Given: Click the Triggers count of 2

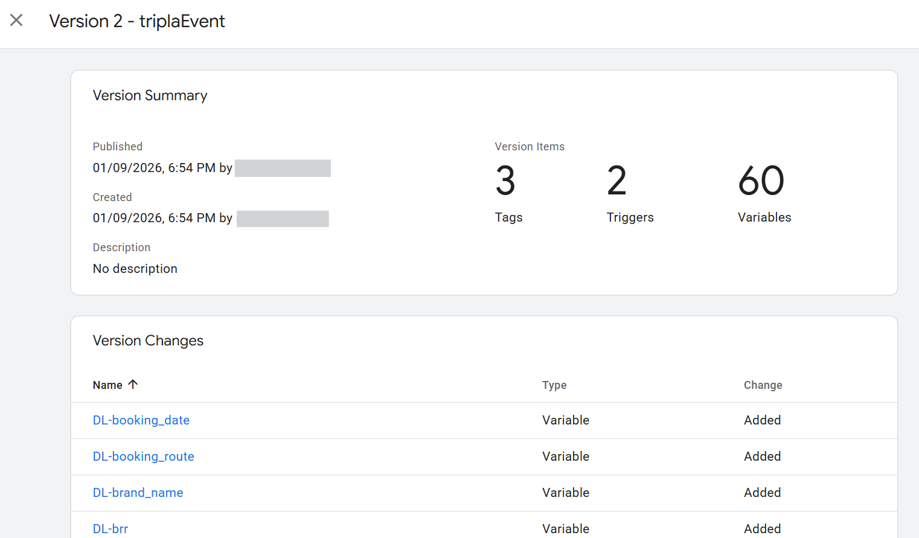Looking at the screenshot, I should [x=616, y=181].
